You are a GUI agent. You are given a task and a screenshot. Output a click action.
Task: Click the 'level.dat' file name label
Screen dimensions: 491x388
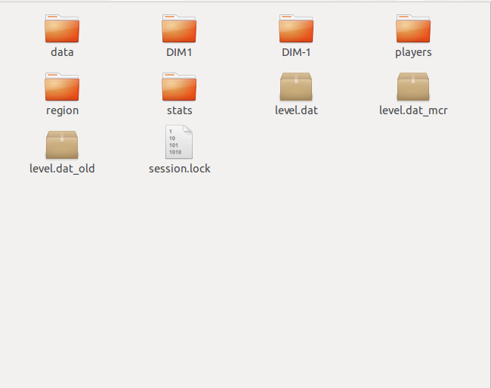point(296,110)
